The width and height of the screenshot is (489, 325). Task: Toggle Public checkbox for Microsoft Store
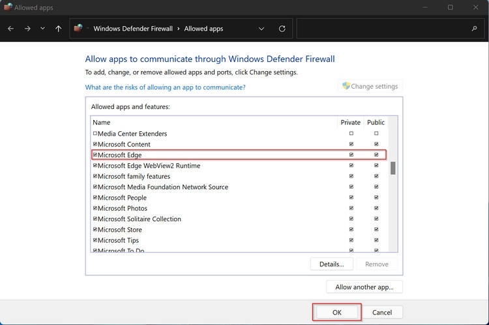tap(376, 229)
